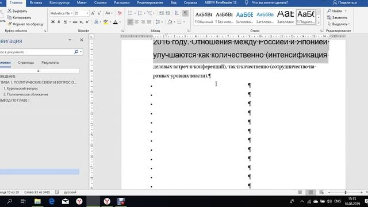Open line and paragraph spacing
368x207 pixels.
(x=159, y=22)
